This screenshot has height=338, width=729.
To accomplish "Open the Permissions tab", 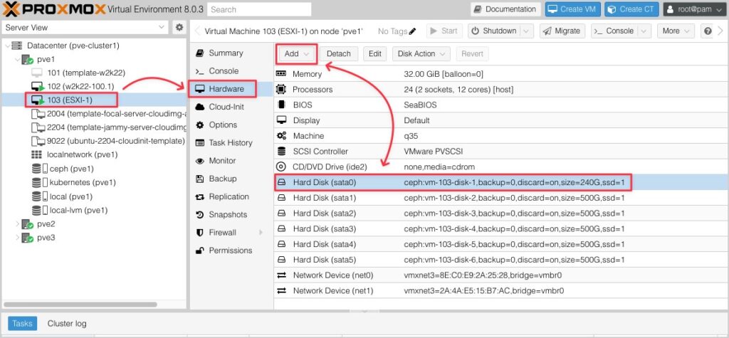I will (231, 250).
